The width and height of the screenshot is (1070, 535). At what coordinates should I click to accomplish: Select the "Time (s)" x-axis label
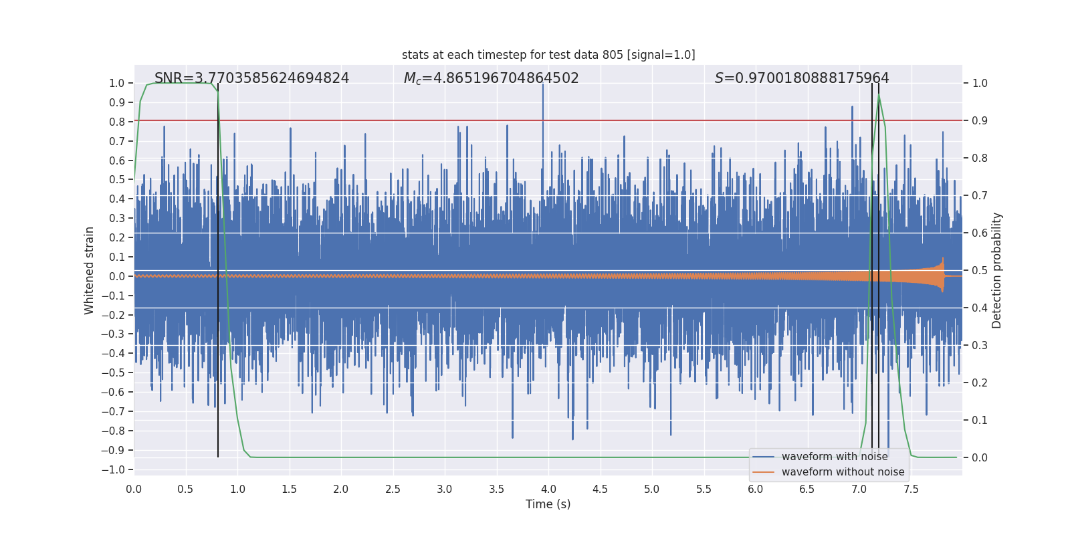pyautogui.click(x=548, y=504)
